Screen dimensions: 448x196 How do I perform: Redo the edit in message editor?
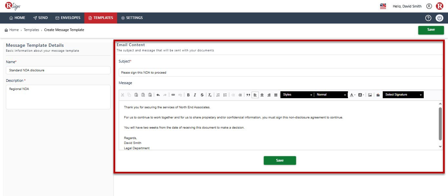pyautogui.click(x=165, y=95)
